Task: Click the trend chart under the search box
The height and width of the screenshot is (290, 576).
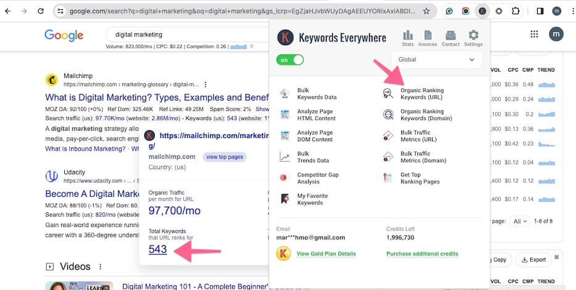Action: (x=238, y=47)
